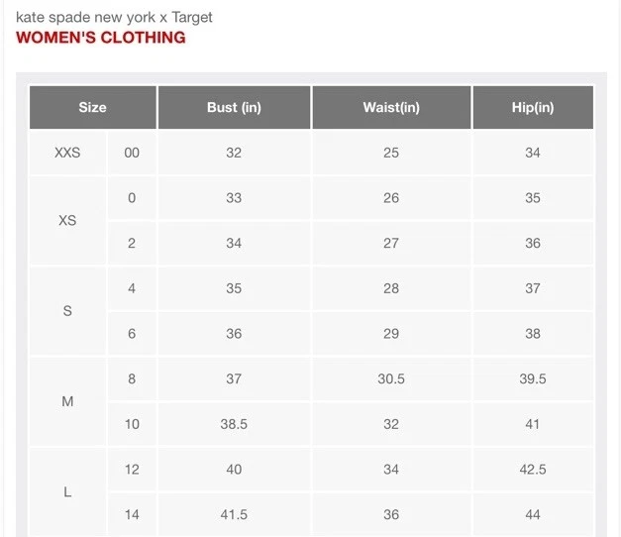Select the M size label cell
Screen dimensions: 621x537
[67, 401]
